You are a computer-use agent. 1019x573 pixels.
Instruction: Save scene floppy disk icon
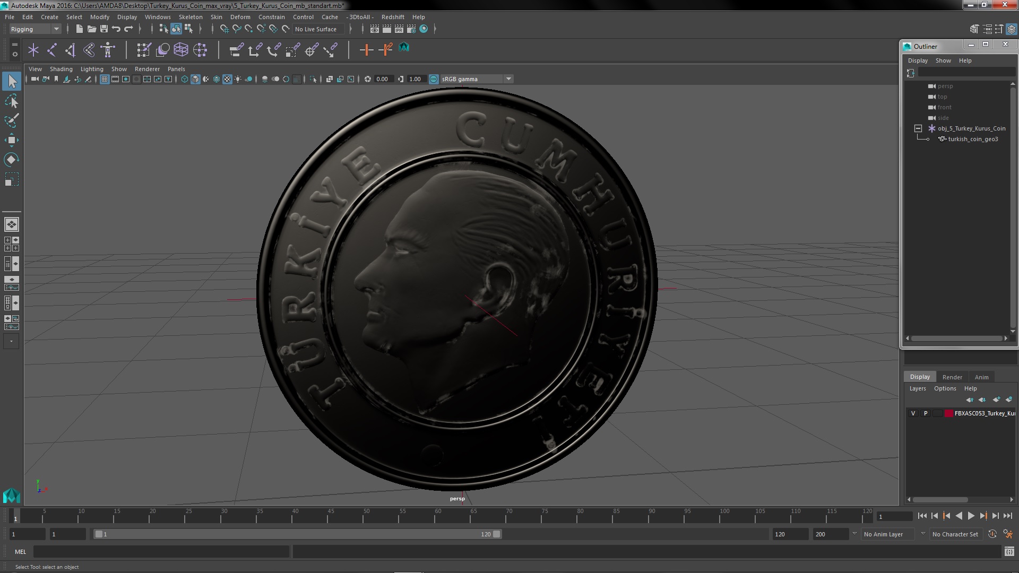[104, 29]
